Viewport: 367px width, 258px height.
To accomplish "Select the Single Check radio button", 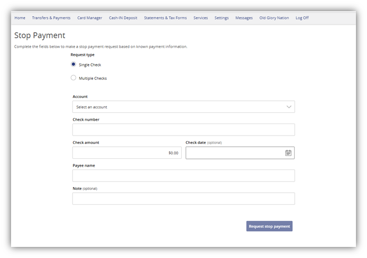I will (x=74, y=65).
